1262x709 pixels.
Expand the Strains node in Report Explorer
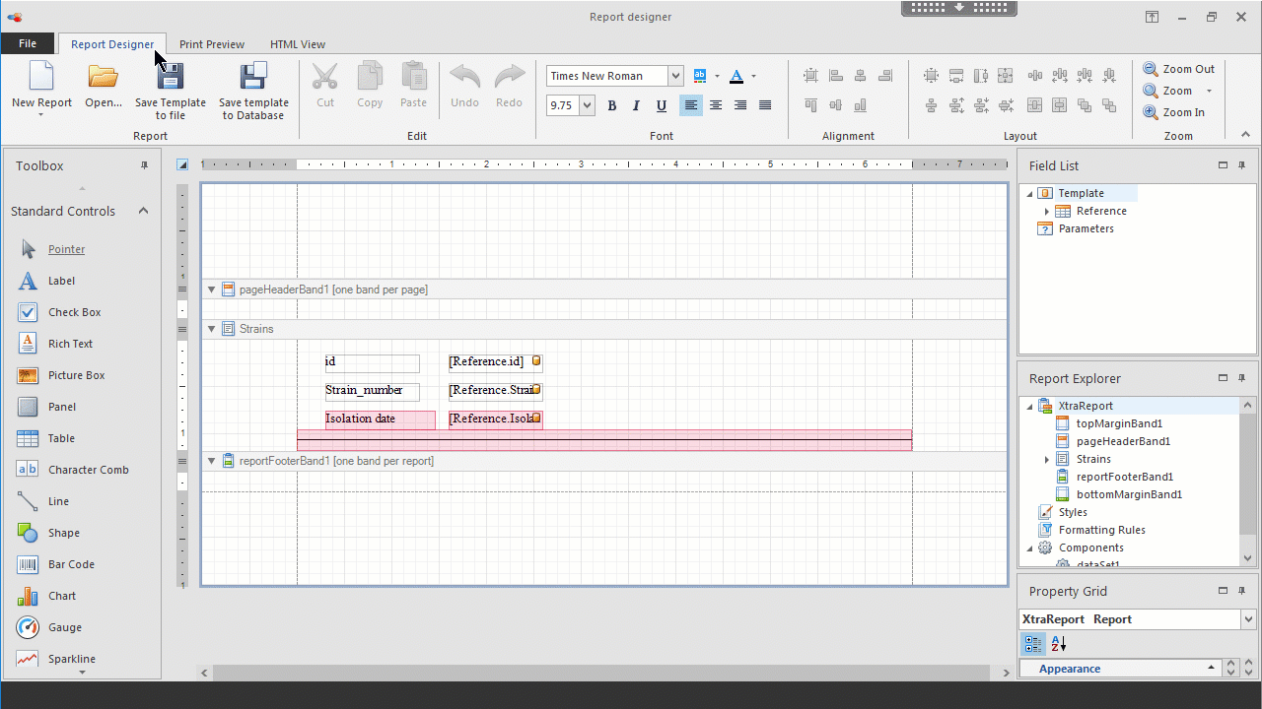[1047, 459]
